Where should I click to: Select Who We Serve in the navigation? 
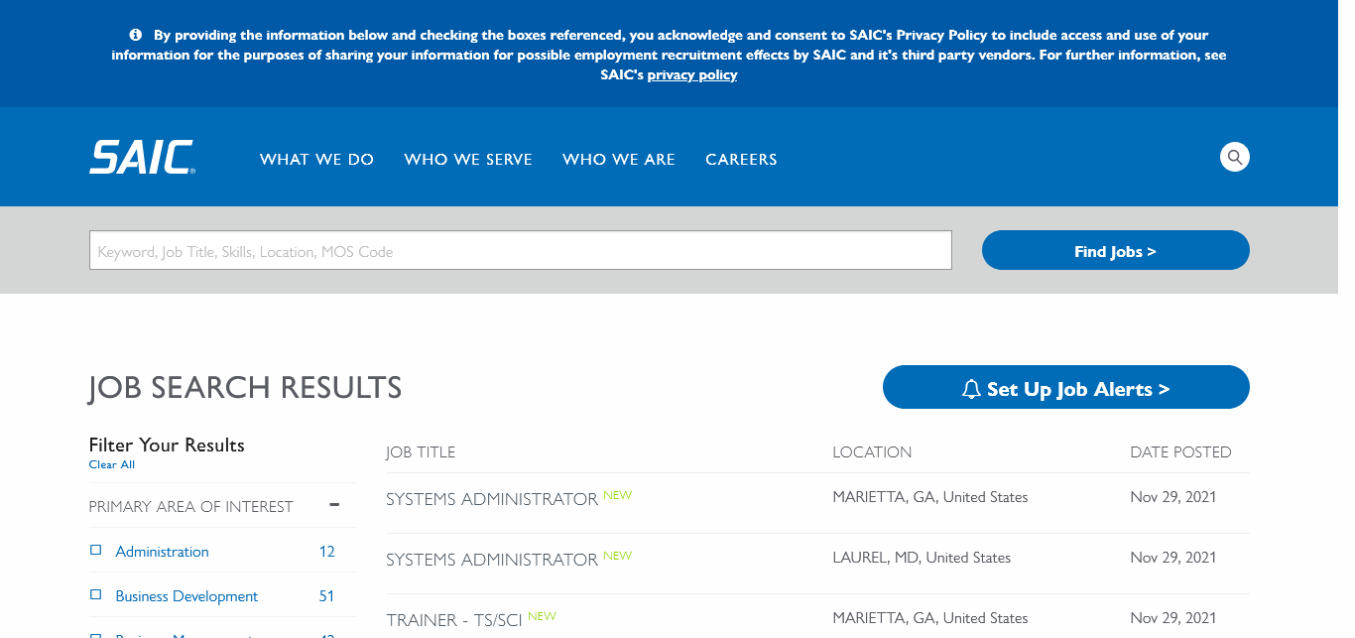pyautogui.click(x=468, y=159)
